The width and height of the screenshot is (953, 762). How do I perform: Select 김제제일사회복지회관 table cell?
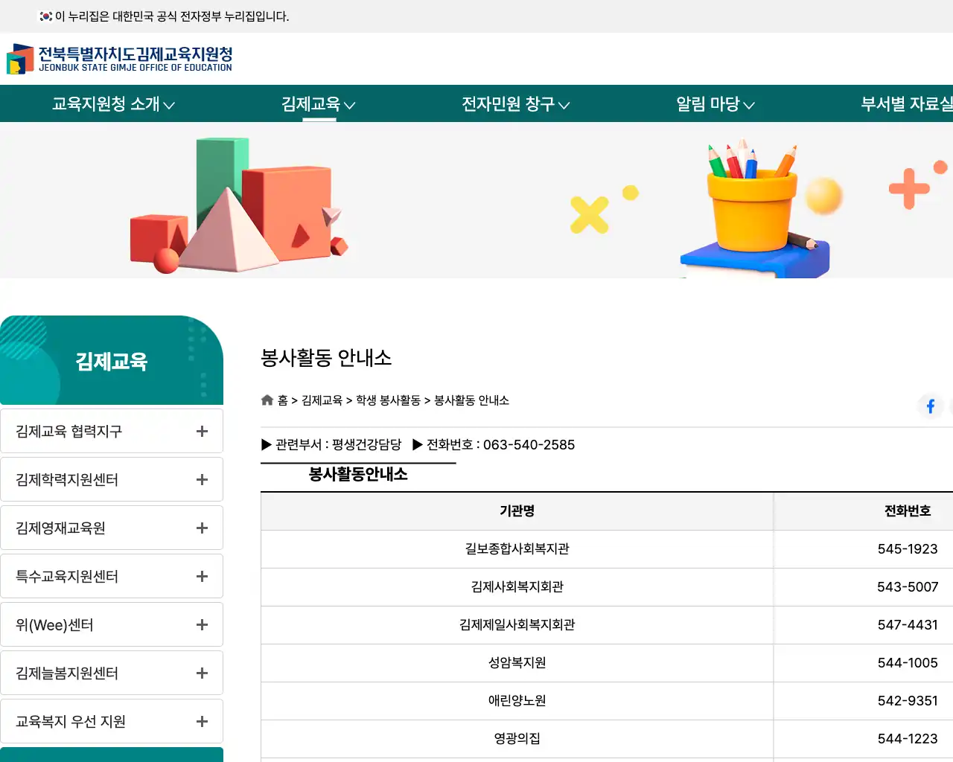[x=517, y=625]
